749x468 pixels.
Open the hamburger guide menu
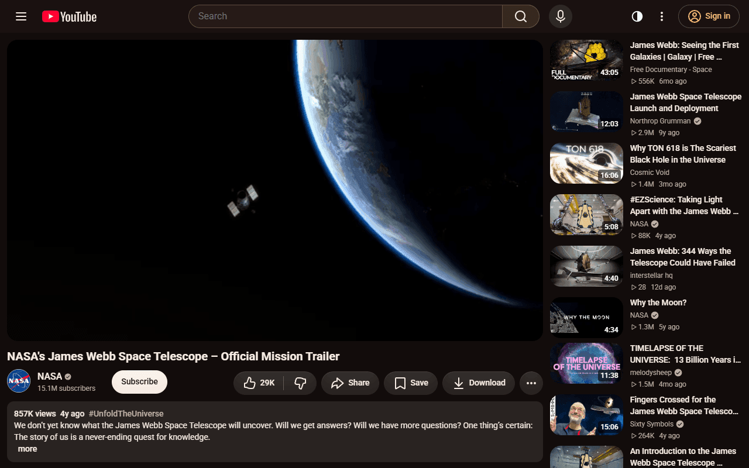[21, 16]
